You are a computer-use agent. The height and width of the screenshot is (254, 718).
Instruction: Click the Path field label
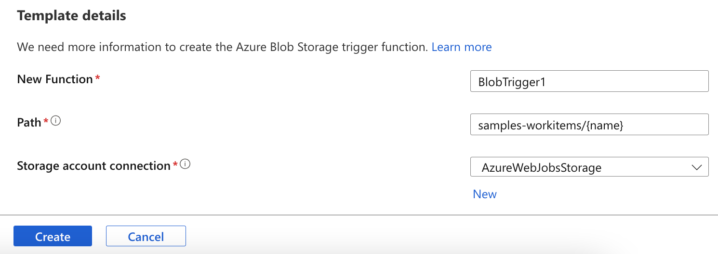(x=29, y=123)
